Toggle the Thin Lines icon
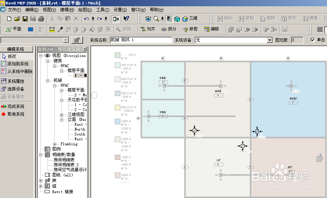This screenshot has width=327, height=198. [169, 19]
